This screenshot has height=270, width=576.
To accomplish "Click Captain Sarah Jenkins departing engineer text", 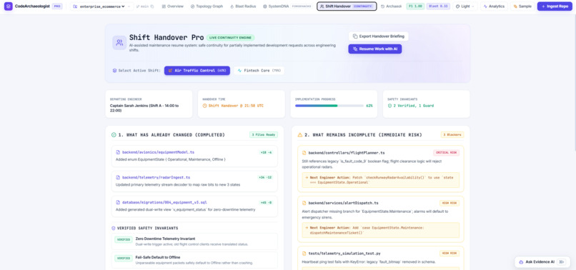I will pos(144,108).
